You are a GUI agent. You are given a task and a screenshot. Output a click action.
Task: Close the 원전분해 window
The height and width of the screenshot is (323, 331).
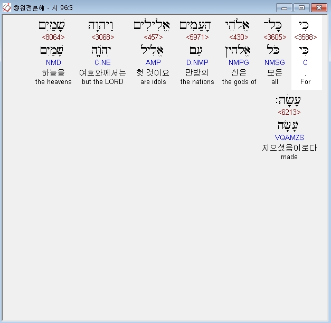pos(319,8)
